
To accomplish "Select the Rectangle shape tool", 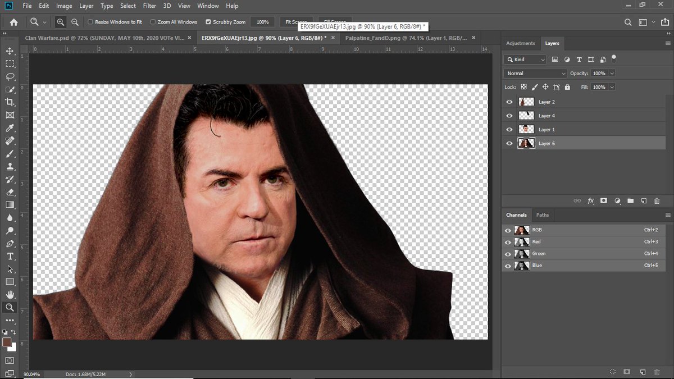I will [x=10, y=282].
